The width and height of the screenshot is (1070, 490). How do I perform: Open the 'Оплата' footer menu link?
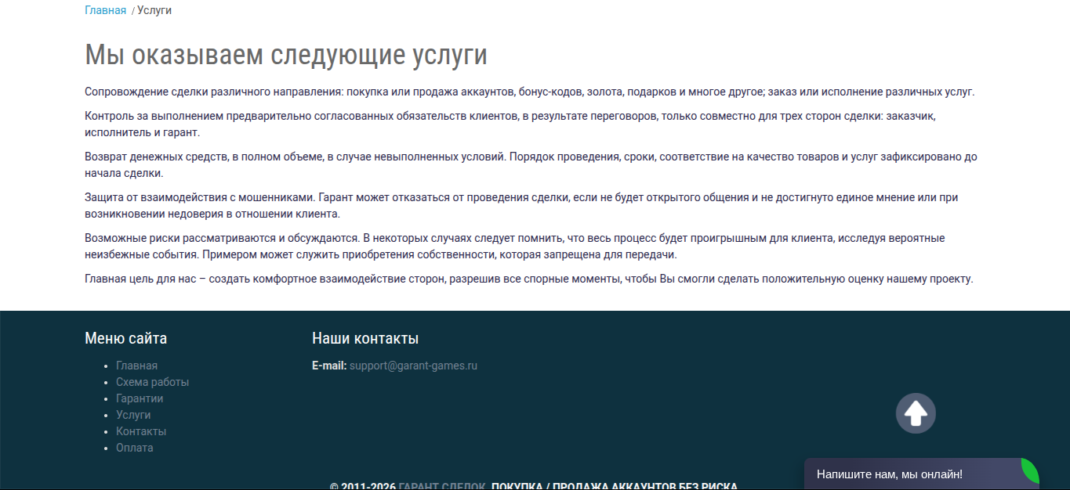135,448
